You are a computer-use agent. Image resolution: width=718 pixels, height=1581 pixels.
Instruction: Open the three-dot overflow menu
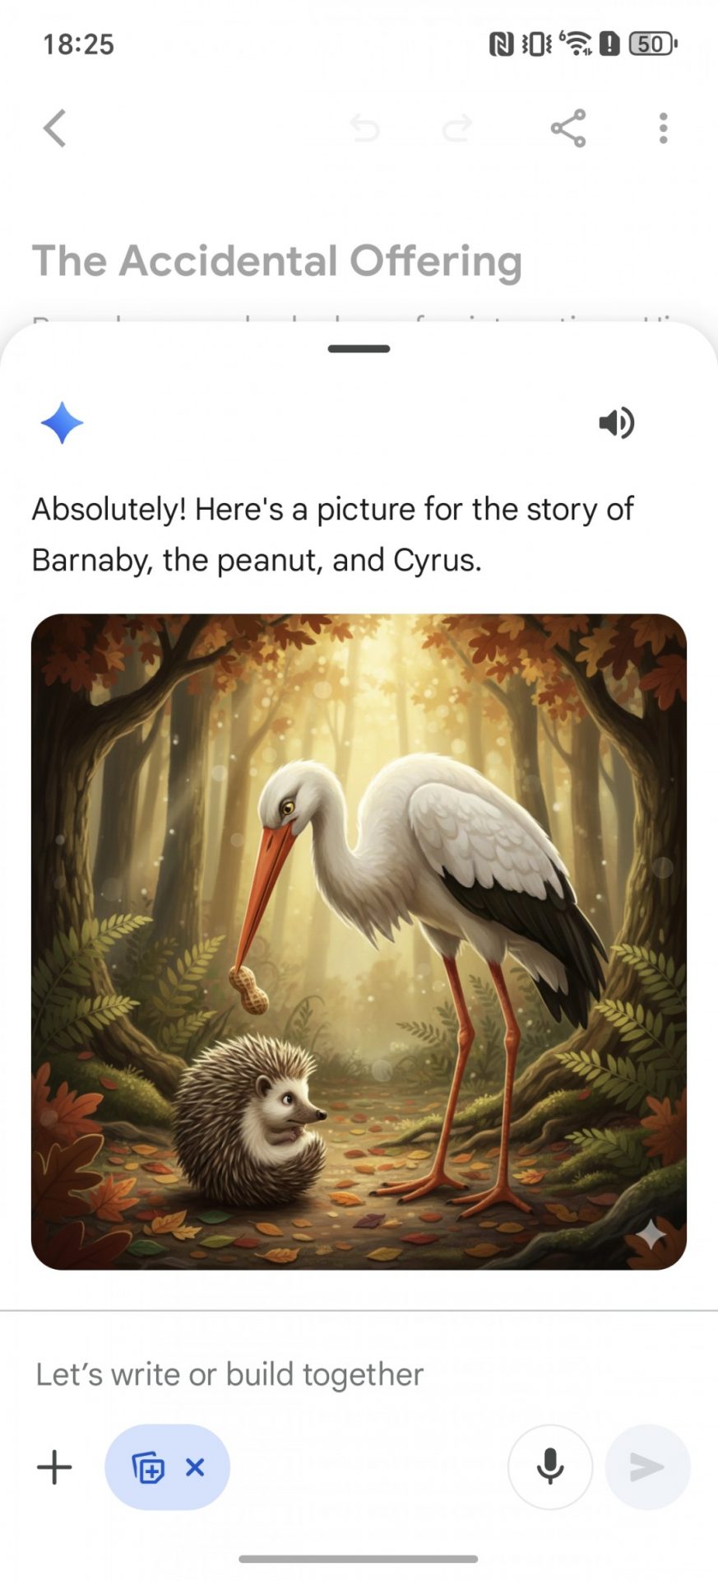[x=663, y=128]
